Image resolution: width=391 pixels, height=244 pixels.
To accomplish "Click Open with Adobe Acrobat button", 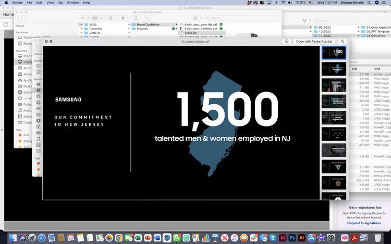I will pyautogui.click(x=314, y=41).
